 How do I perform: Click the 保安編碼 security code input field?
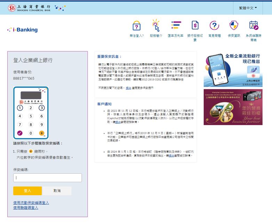coord(48,178)
